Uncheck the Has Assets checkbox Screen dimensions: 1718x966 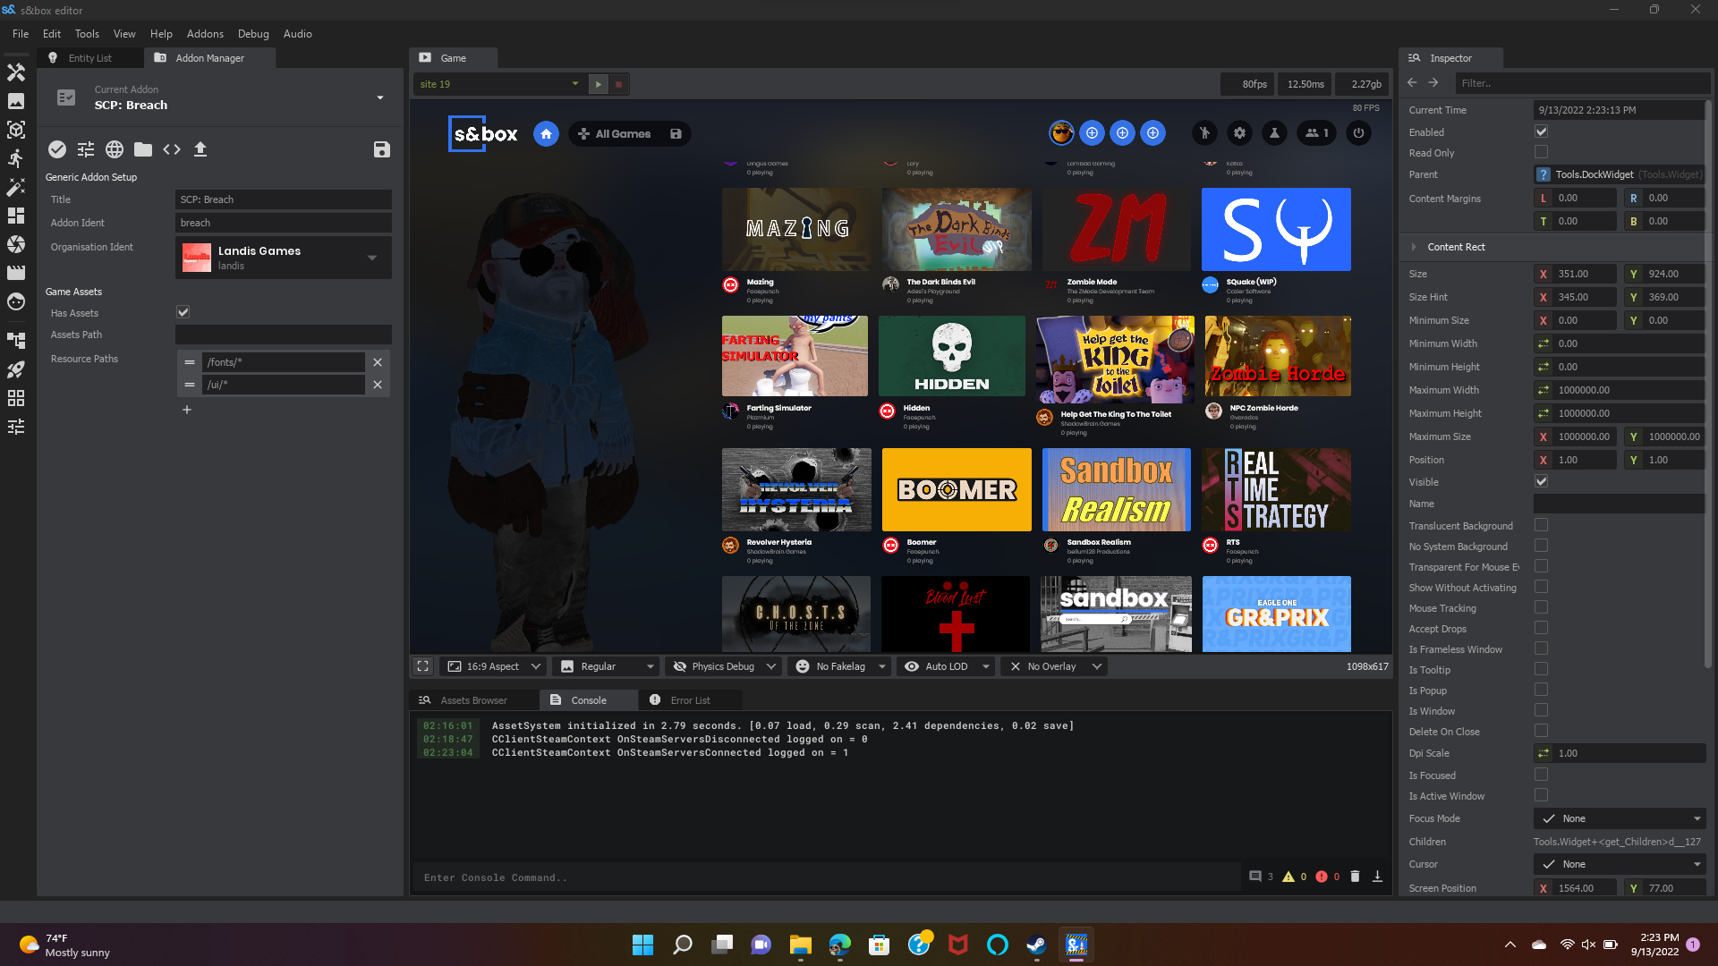[x=182, y=311]
